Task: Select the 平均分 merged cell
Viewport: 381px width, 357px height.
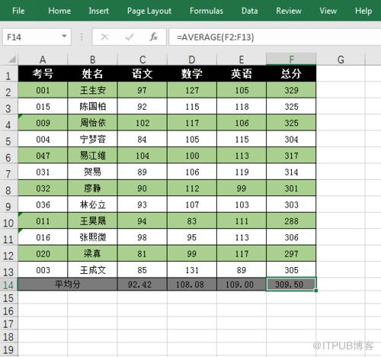Action: coord(68,285)
